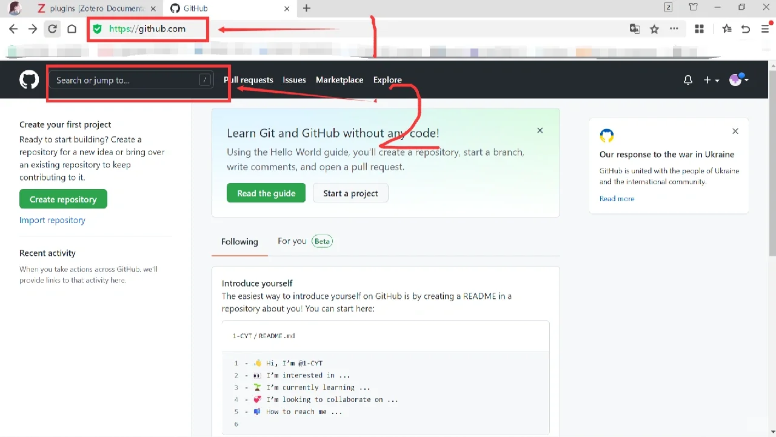The height and width of the screenshot is (437, 776).
Task: Open the Import repository link
Action: coord(52,220)
